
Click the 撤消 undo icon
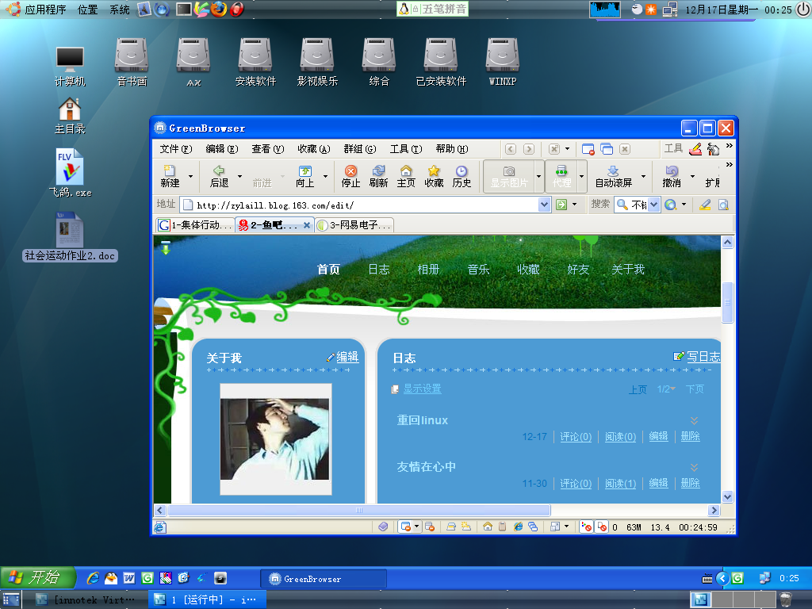pos(672,177)
